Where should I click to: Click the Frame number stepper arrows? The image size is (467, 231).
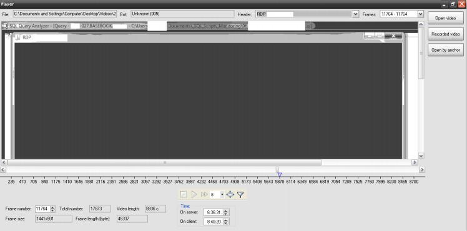(x=53, y=209)
